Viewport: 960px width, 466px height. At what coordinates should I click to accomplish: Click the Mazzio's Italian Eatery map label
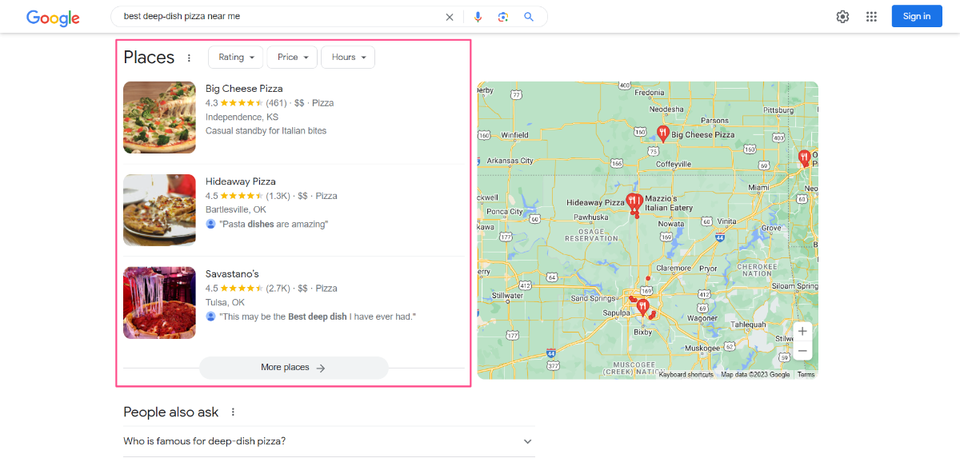click(x=669, y=203)
